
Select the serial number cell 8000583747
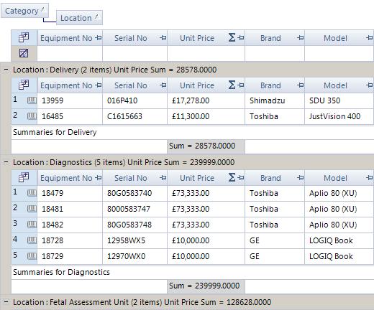tap(134, 209)
